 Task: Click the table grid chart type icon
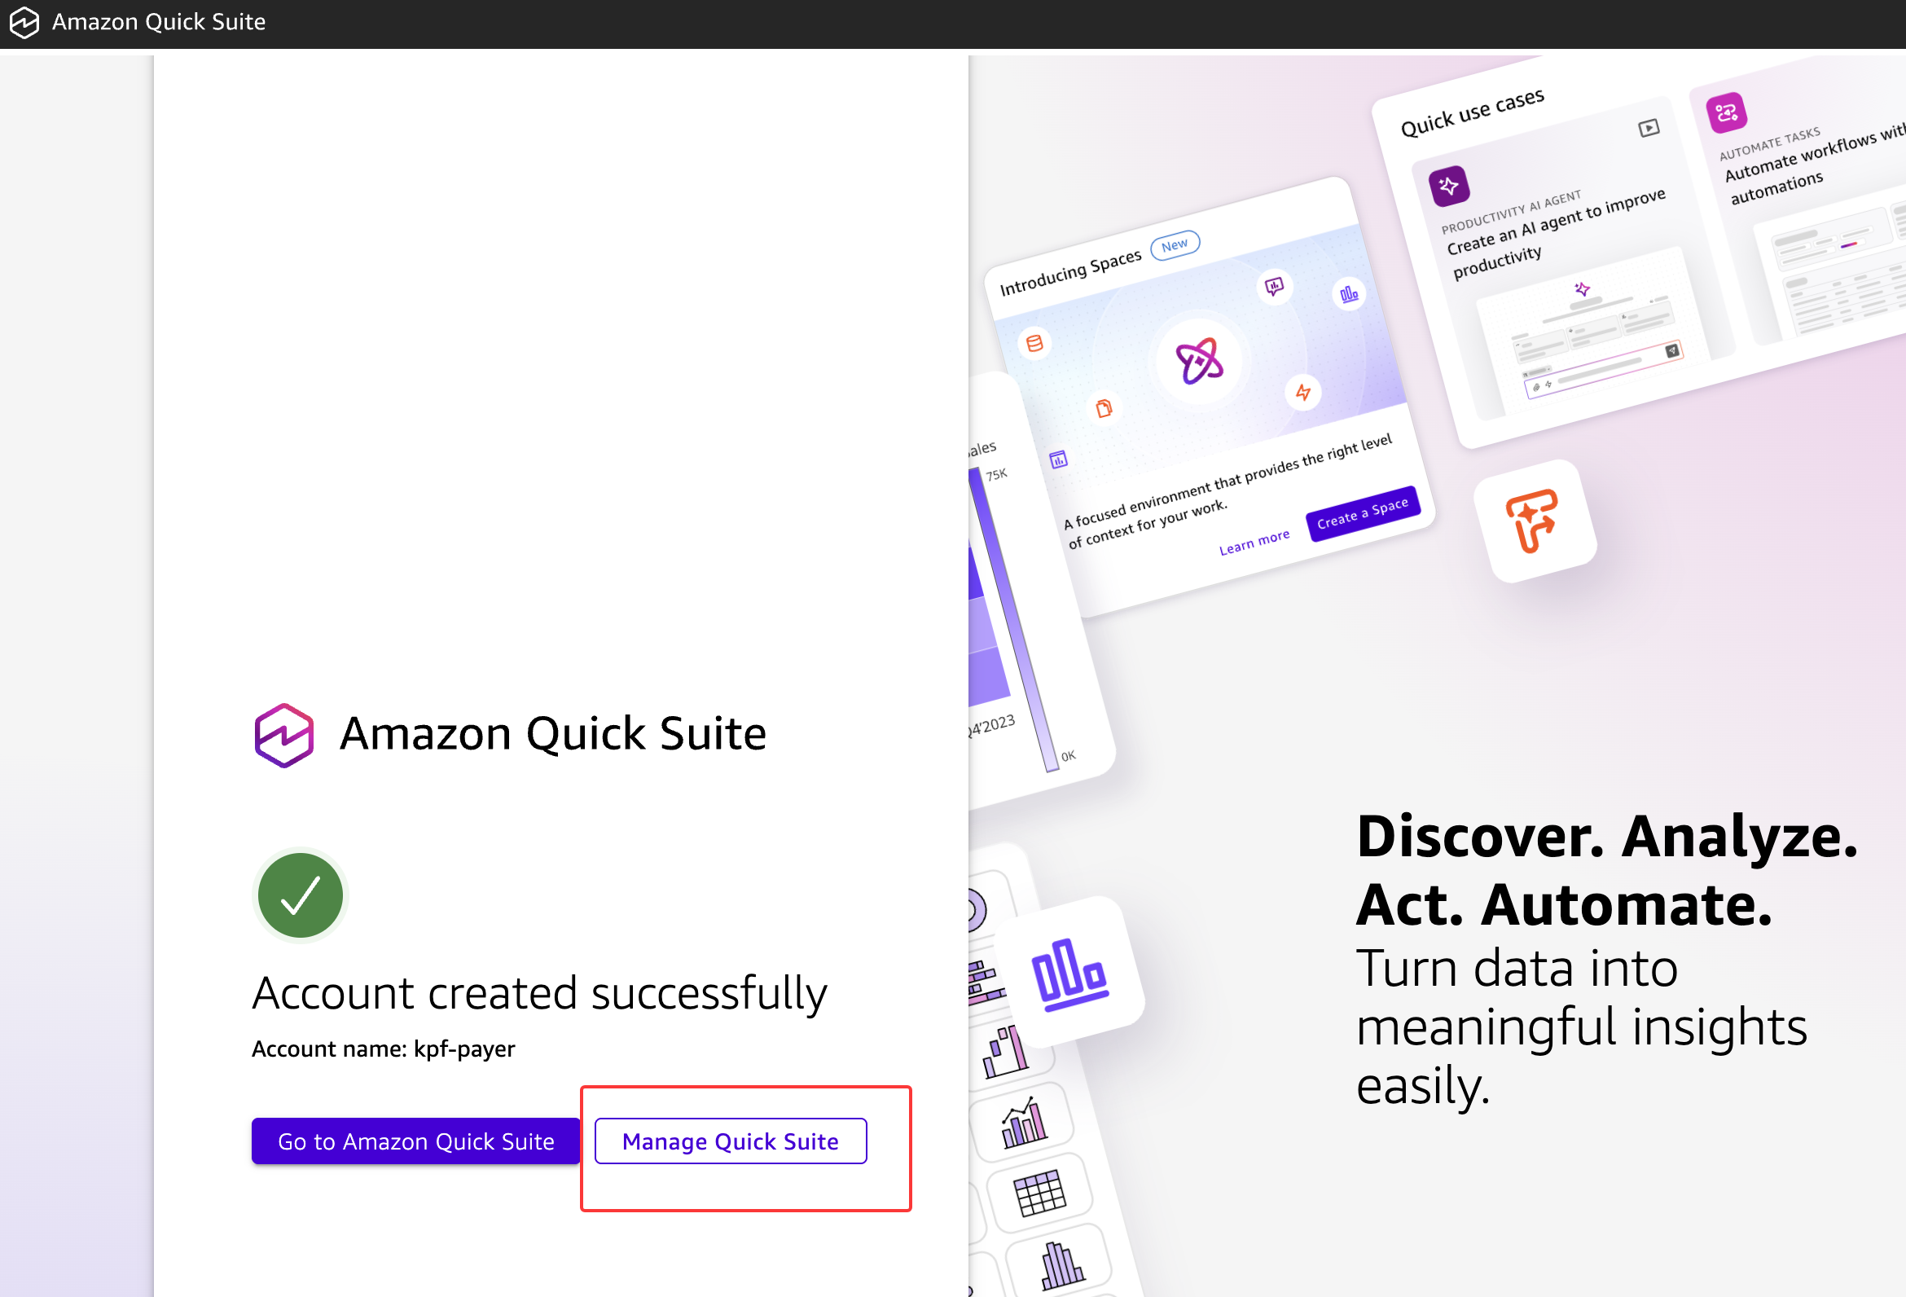(x=1039, y=1192)
